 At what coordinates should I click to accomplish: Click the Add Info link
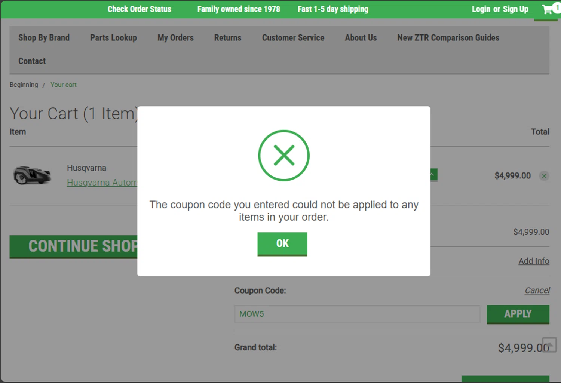pyautogui.click(x=534, y=261)
